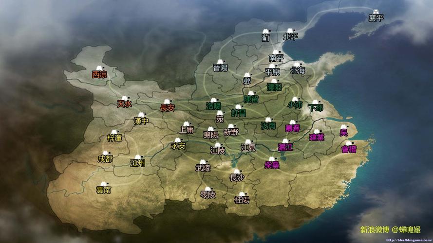This screenshot has width=433, height=243.
Task: Select the green 汝南 label
Action: point(268,126)
